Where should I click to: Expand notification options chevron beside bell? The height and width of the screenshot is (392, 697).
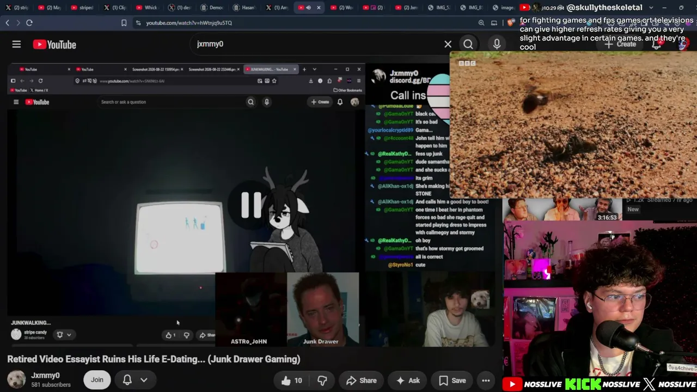click(144, 380)
